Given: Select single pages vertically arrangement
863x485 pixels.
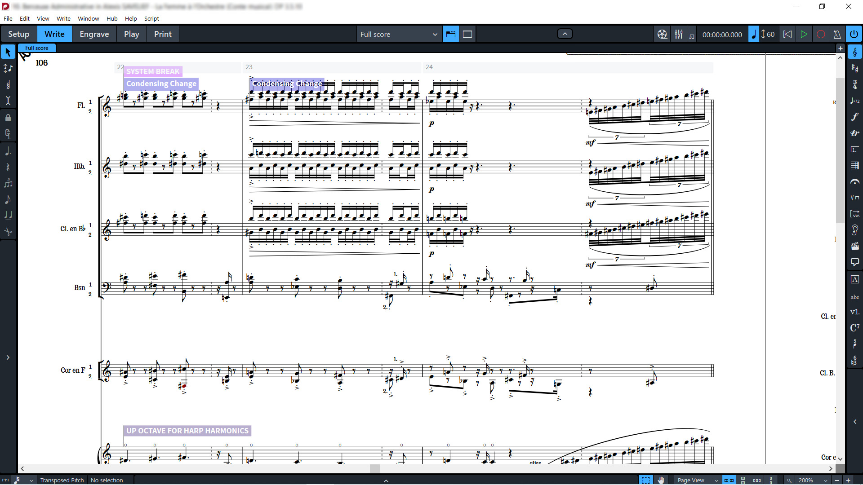Looking at the screenshot, I should point(771,480).
